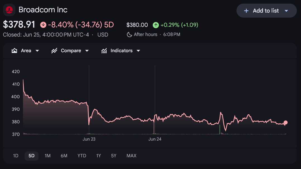Switch to the YTD range tab
Screen dimensions: 301x169
tap(82, 156)
